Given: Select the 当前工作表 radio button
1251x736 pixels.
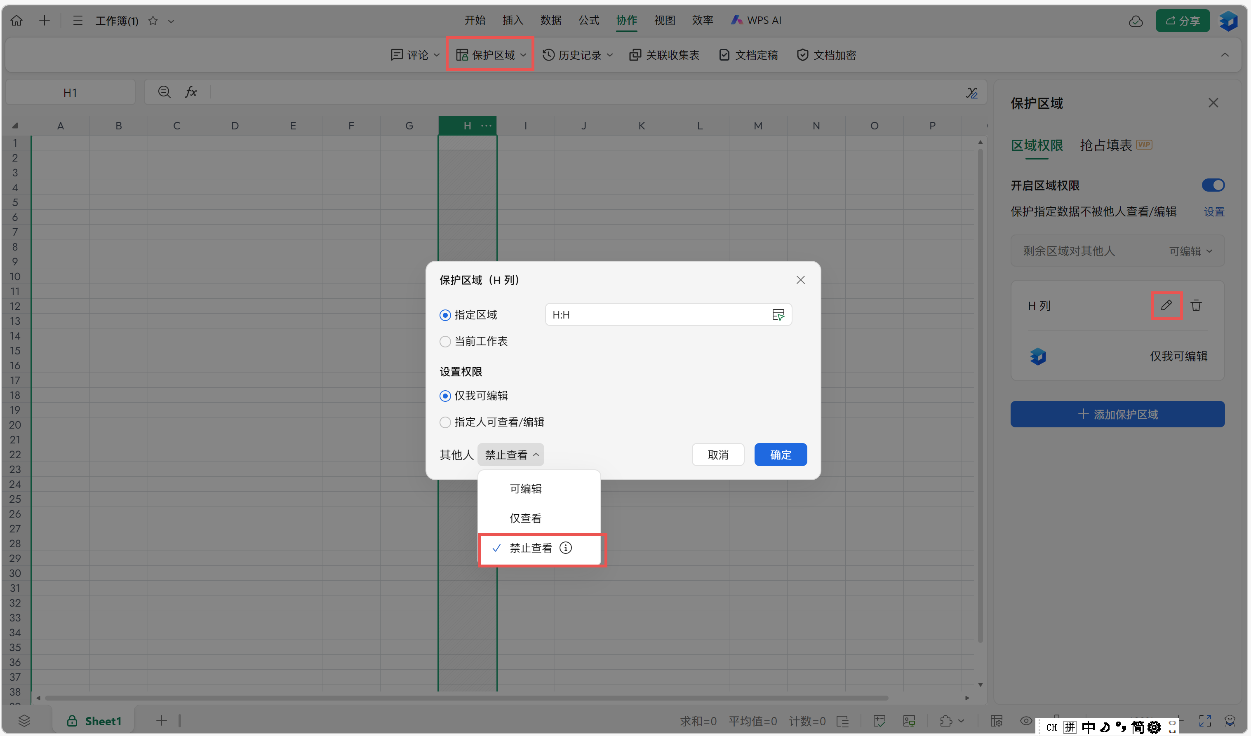Looking at the screenshot, I should tap(445, 342).
